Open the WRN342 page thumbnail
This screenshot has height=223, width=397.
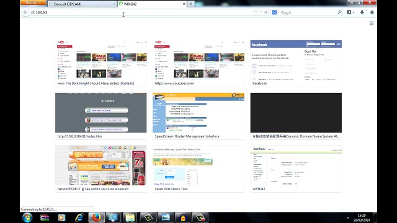pyautogui.click(x=296, y=168)
